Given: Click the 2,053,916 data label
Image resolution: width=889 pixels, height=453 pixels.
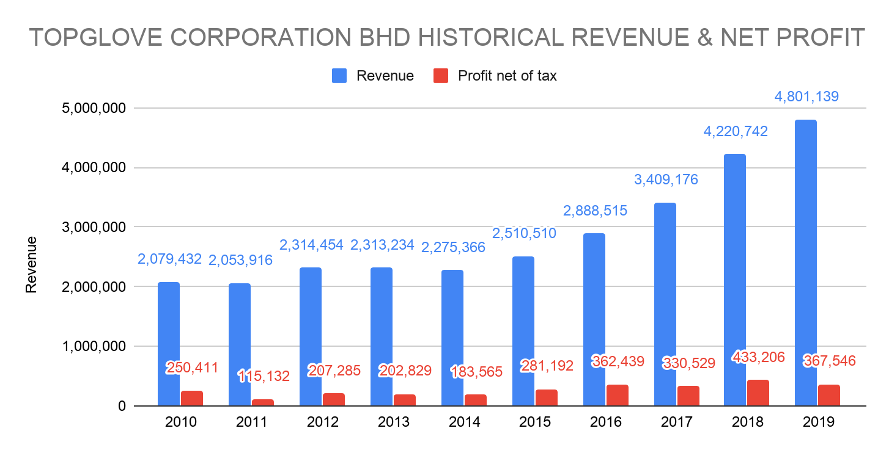Looking at the screenshot, I should pos(240,260).
